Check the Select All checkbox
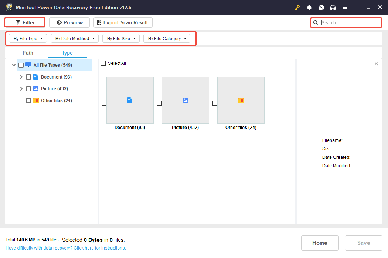This screenshot has height=258, width=388. pyautogui.click(x=103, y=63)
